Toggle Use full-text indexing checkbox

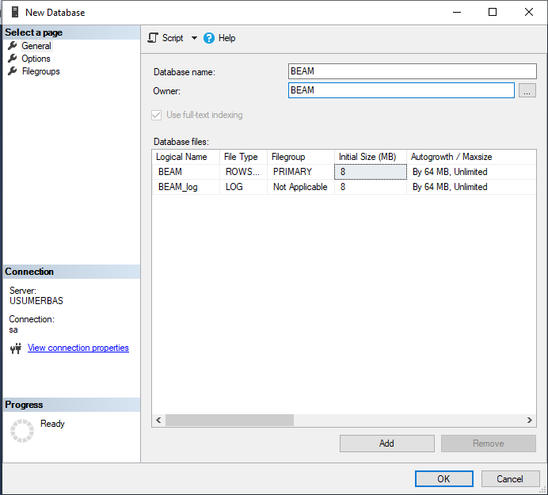[x=156, y=115]
